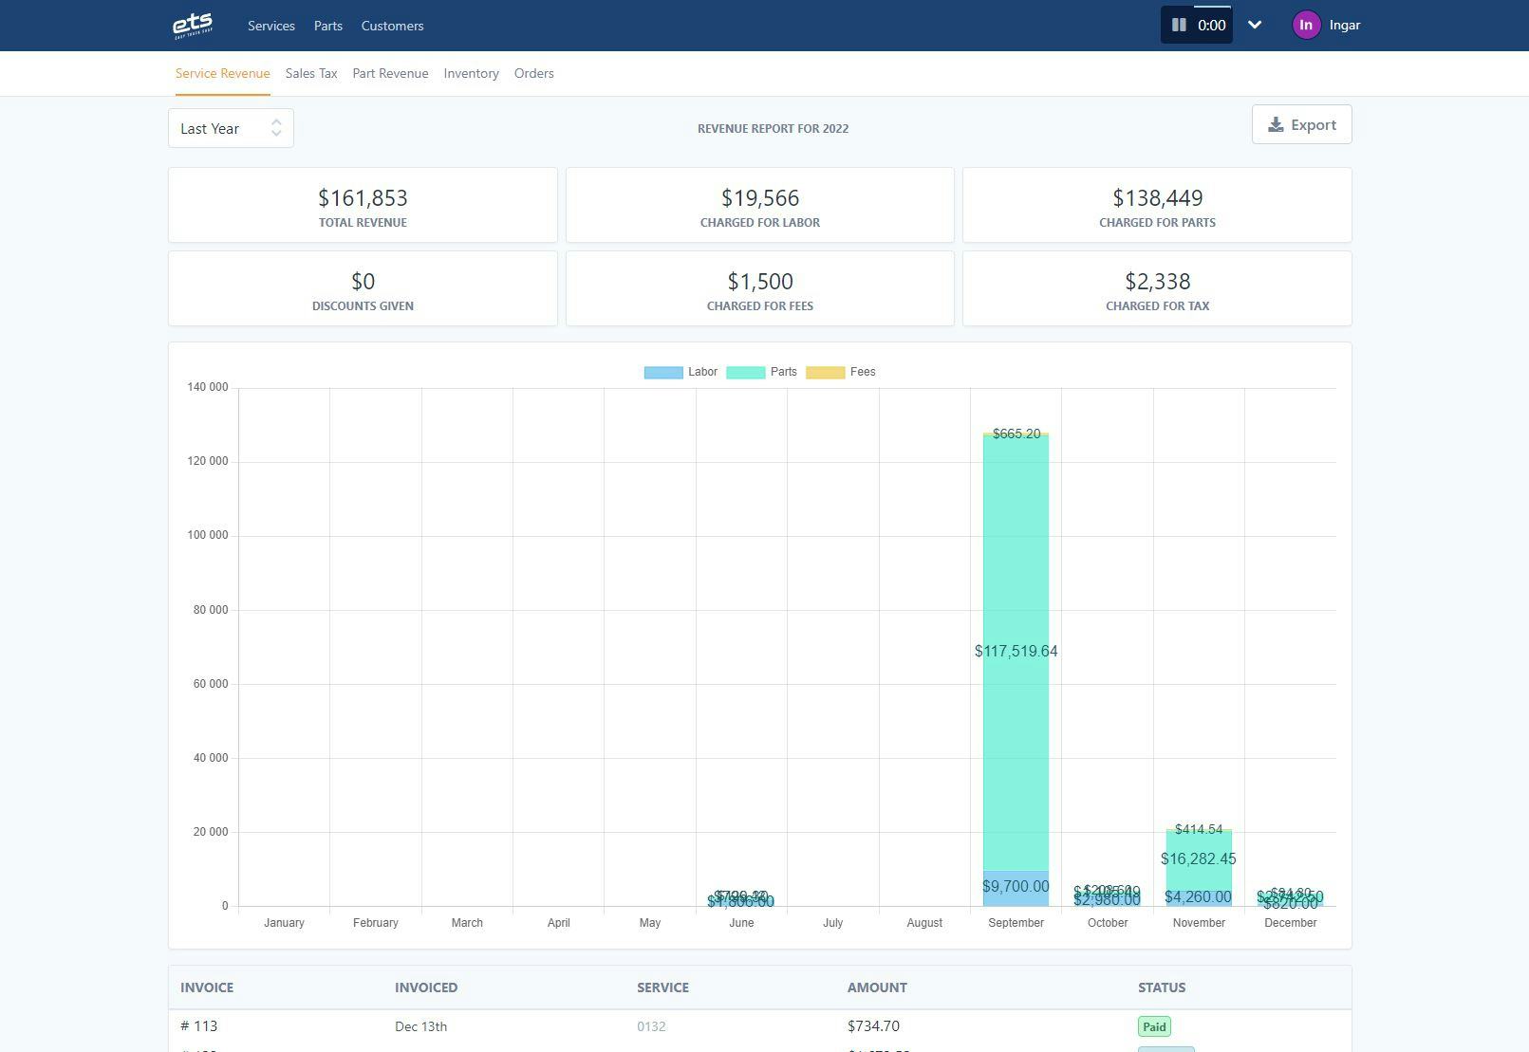Open the Ingar user avatar
Viewport: 1529px width, 1052px height.
(x=1306, y=26)
